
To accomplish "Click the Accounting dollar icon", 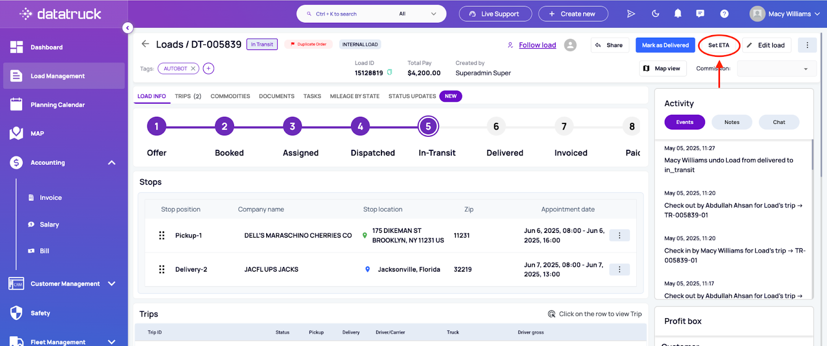I will [x=17, y=163].
